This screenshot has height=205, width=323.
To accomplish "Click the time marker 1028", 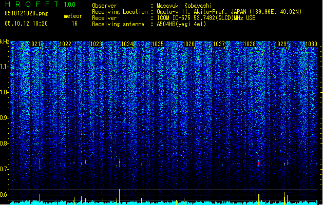I will click(x=250, y=44).
